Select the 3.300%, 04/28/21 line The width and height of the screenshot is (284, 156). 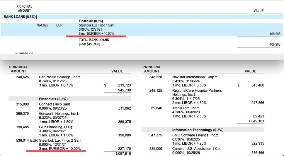pyautogui.click(x=53, y=131)
